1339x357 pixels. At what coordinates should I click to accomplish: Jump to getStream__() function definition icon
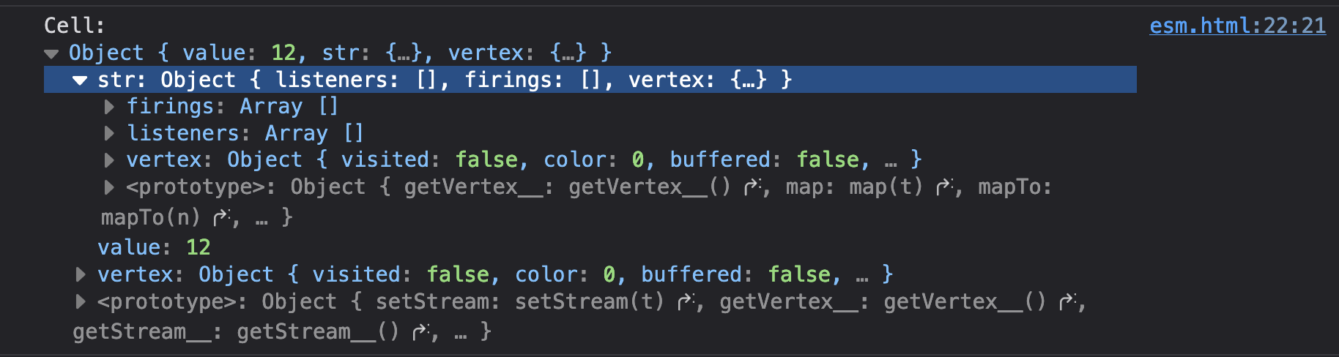click(422, 332)
